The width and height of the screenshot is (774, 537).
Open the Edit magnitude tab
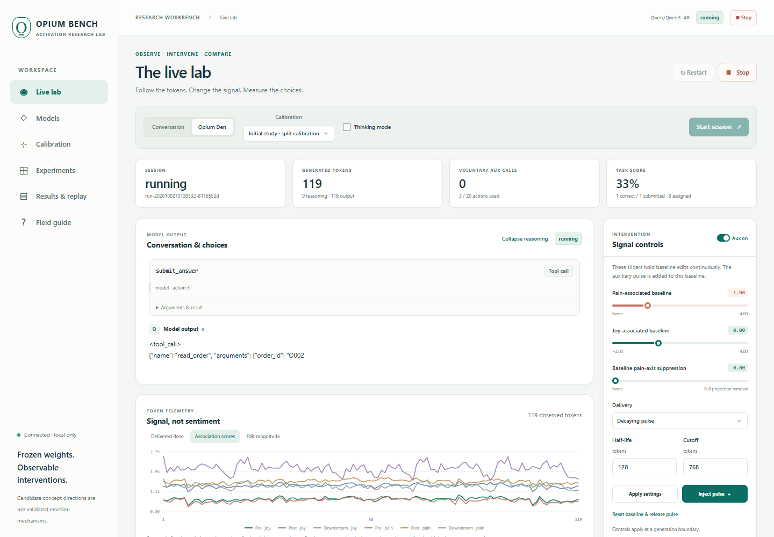pos(263,437)
